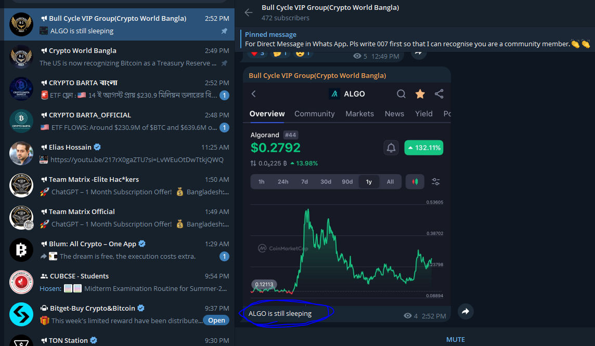Screen dimensions: 595x346
Task: Click the green 132.11% change badge
Action: point(424,148)
